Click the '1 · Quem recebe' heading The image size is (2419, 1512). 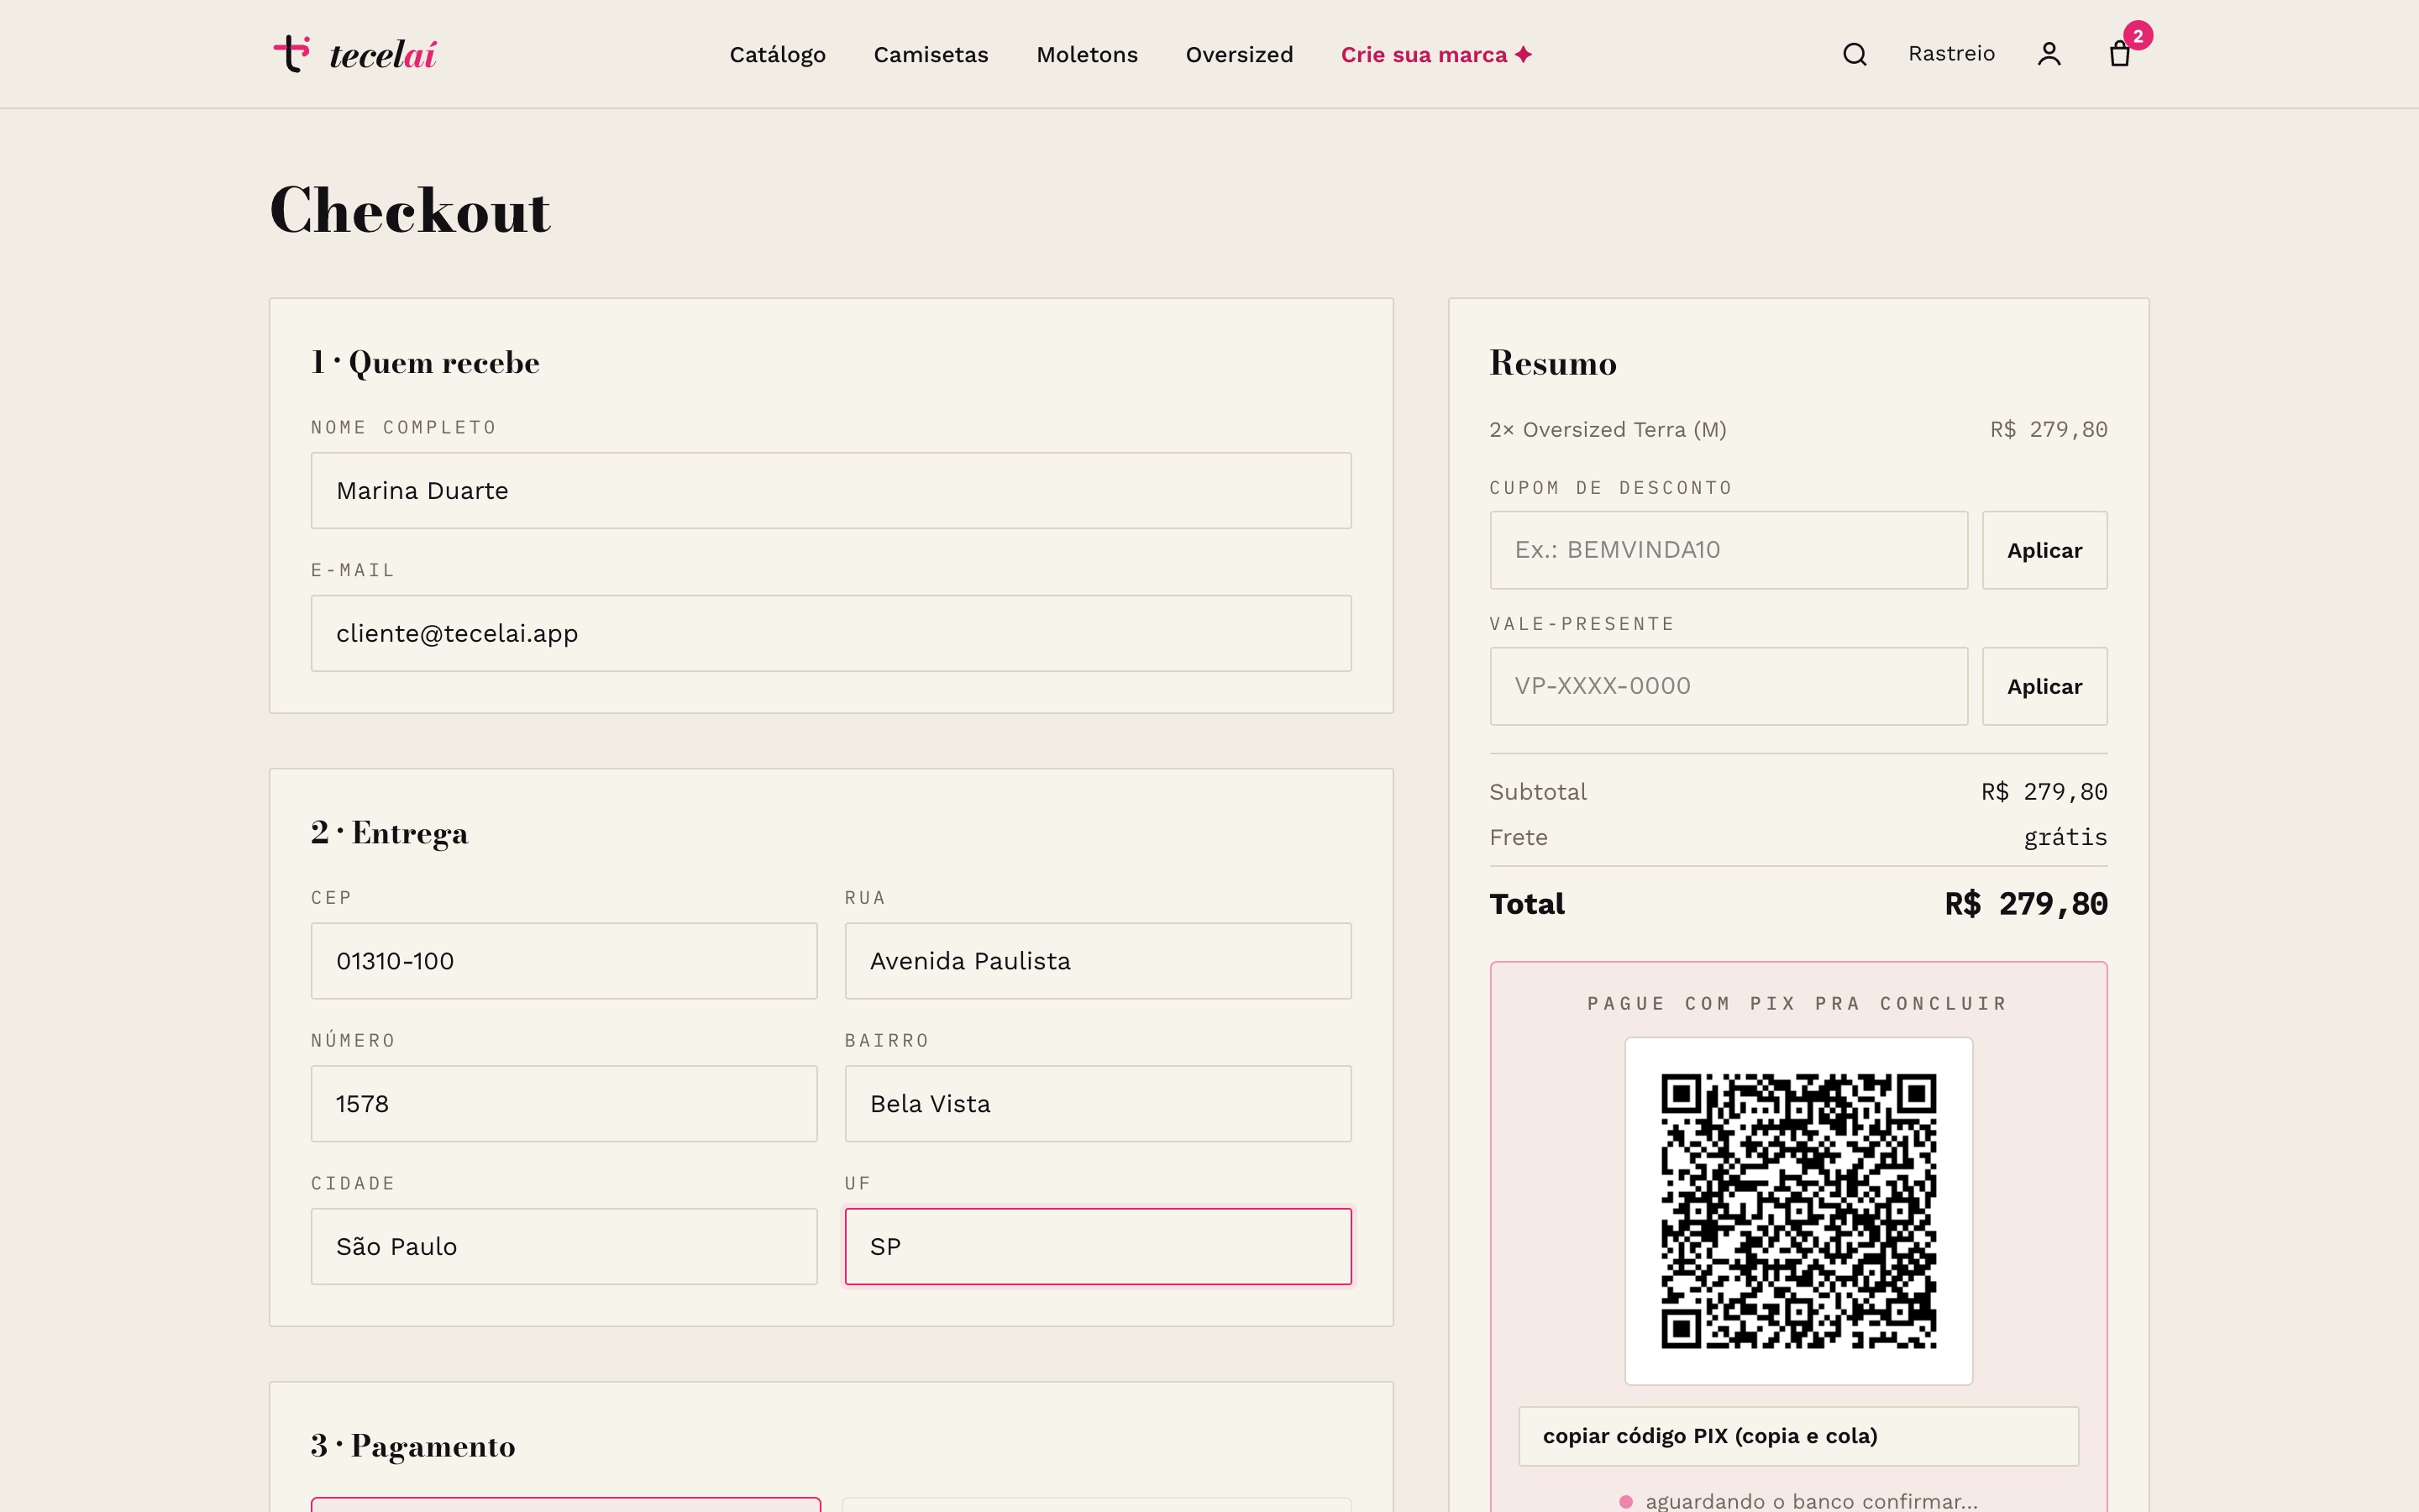click(425, 362)
